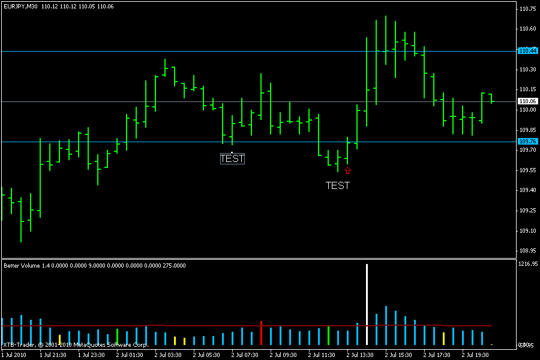
Task: Click the 2 Jul 17:30 time label
Action: tap(437, 355)
